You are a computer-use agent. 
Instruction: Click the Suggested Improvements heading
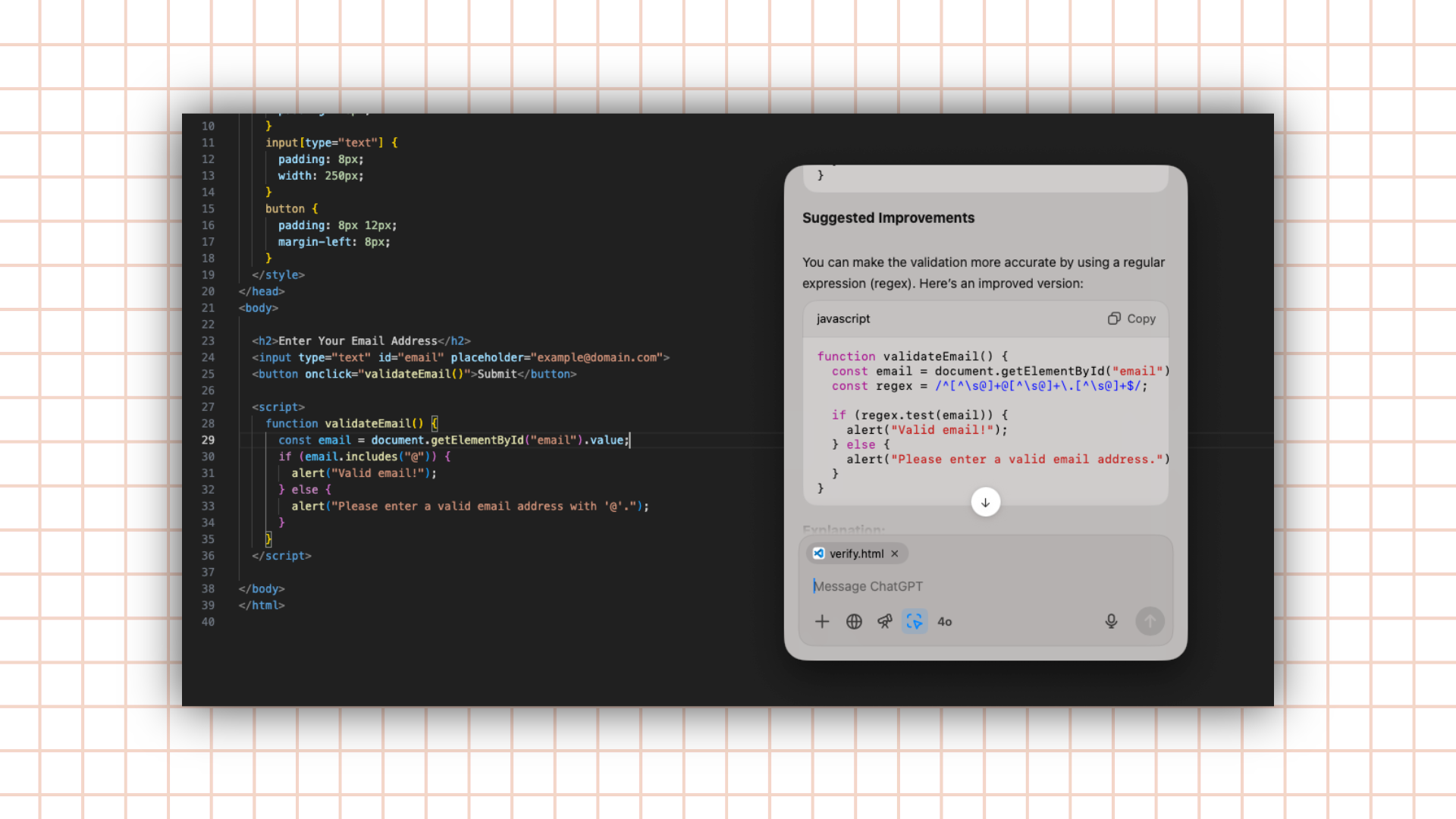pyautogui.click(x=888, y=218)
